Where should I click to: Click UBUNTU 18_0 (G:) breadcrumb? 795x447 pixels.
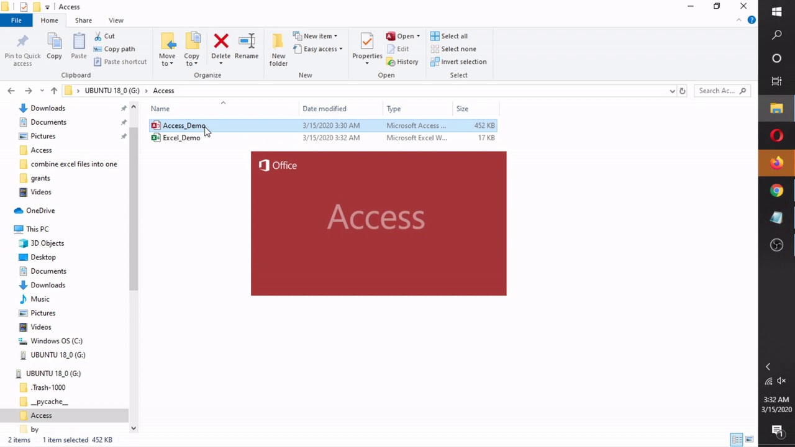coord(112,91)
